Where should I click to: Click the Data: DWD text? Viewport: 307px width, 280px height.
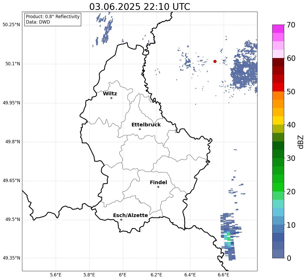click(x=38, y=22)
